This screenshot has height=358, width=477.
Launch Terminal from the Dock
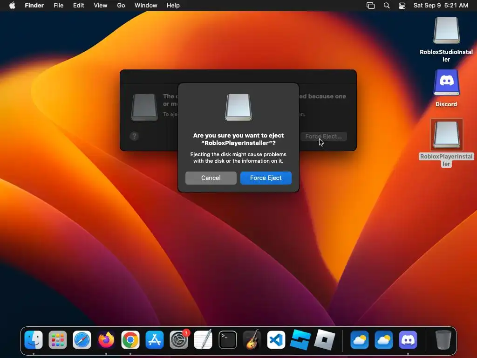pos(227,340)
